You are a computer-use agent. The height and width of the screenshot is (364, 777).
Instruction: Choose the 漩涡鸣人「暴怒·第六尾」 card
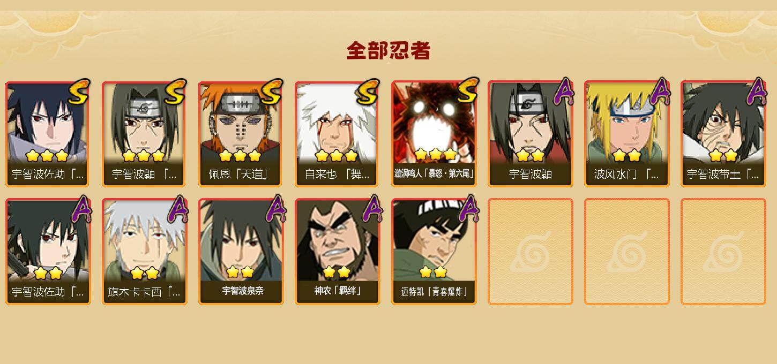click(434, 134)
